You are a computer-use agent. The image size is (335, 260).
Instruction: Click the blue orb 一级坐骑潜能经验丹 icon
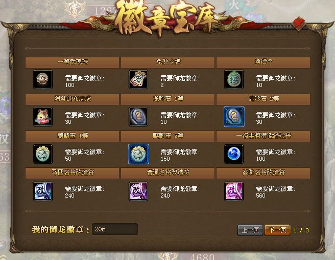tap(234, 154)
